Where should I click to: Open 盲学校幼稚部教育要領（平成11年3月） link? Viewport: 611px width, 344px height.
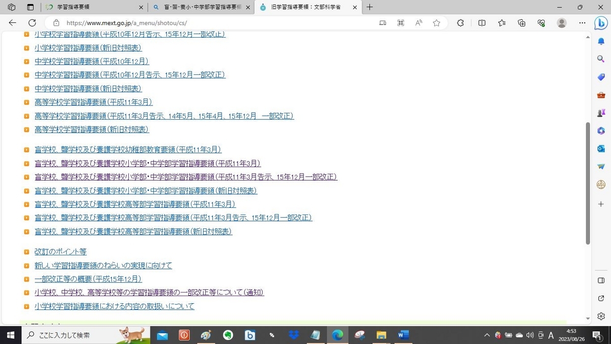click(x=128, y=150)
